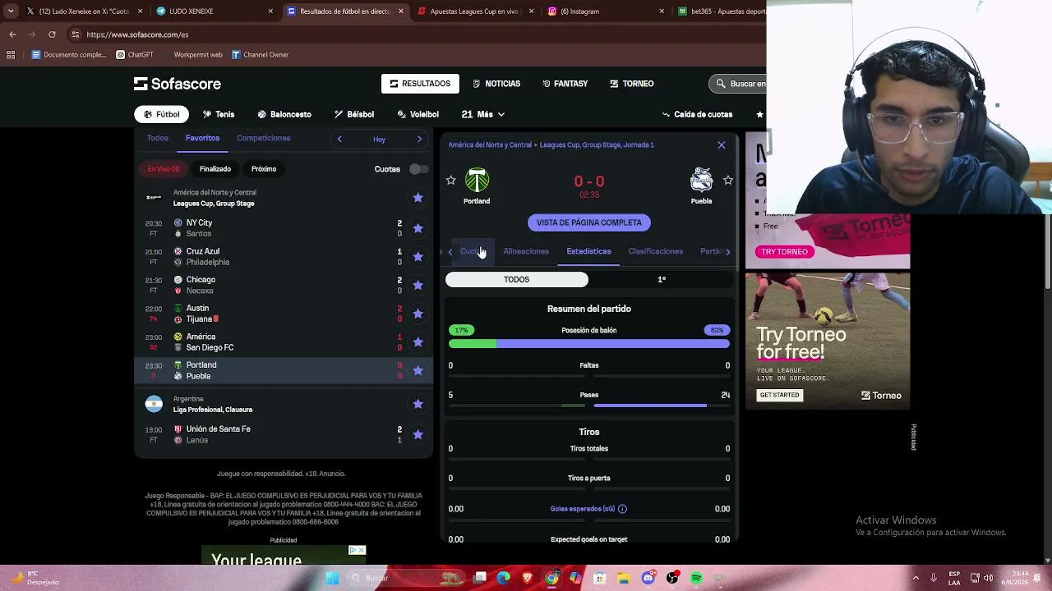Click the xG info icon

[x=622, y=509]
